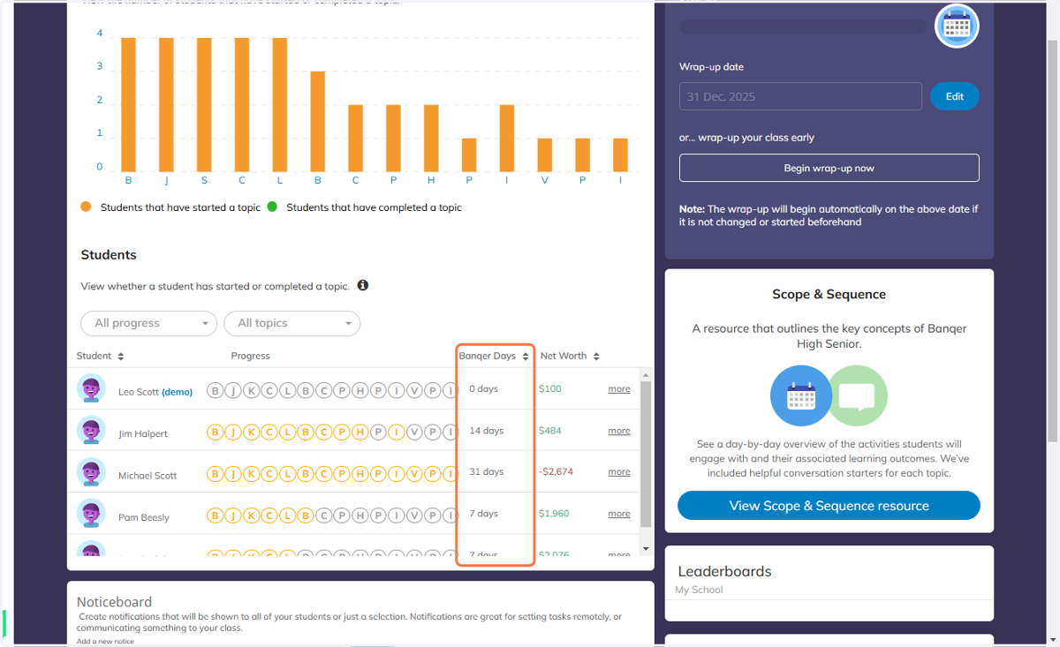Click the J topic circle in Leo Scott's row
The height and width of the screenshot is (647, 1060).
point(233,390)
